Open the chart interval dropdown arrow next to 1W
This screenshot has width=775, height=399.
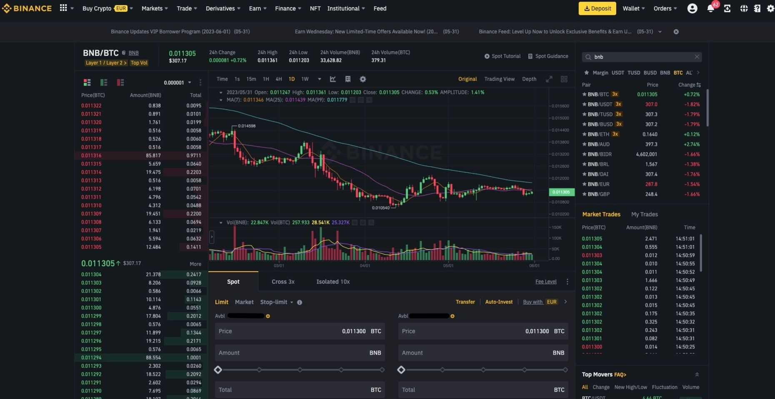[x=319, y=79]
